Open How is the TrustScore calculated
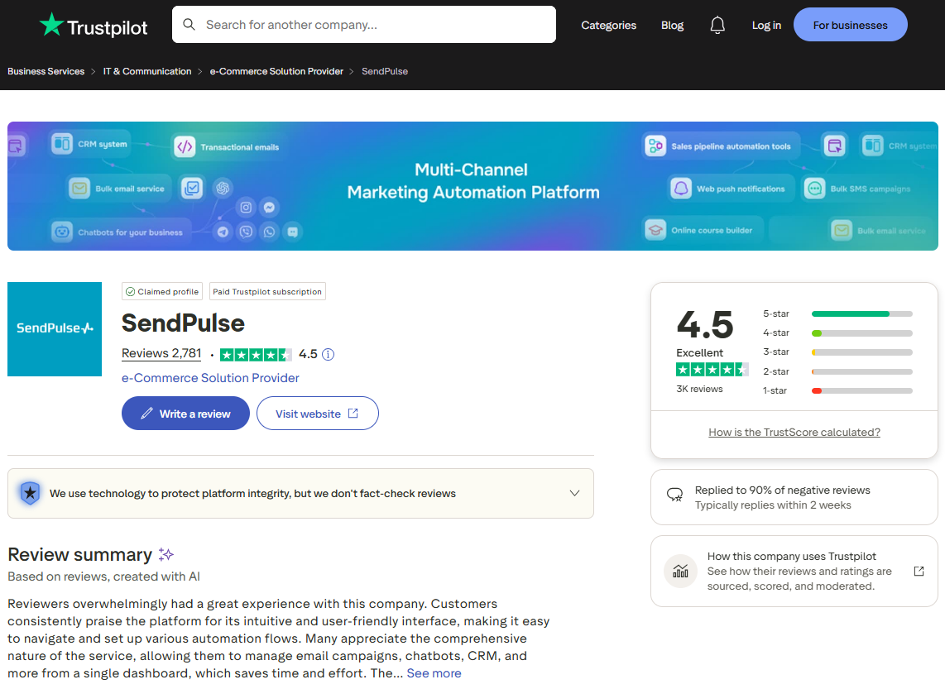Screen dimensions: 945x689 click(x=794, y=432)
